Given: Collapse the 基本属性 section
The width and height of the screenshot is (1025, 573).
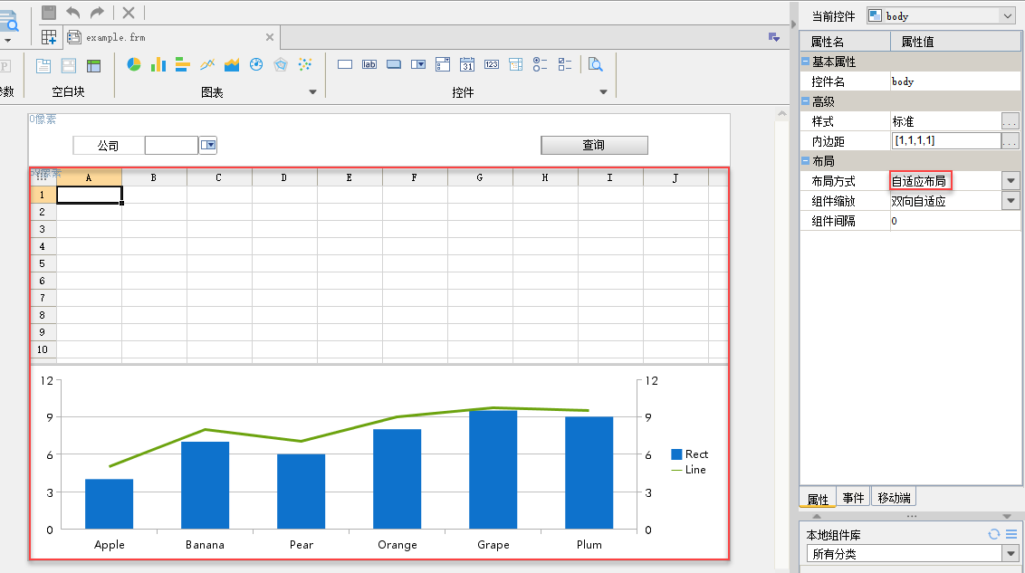Looking at the screenshot, I should tap(805, 62).
